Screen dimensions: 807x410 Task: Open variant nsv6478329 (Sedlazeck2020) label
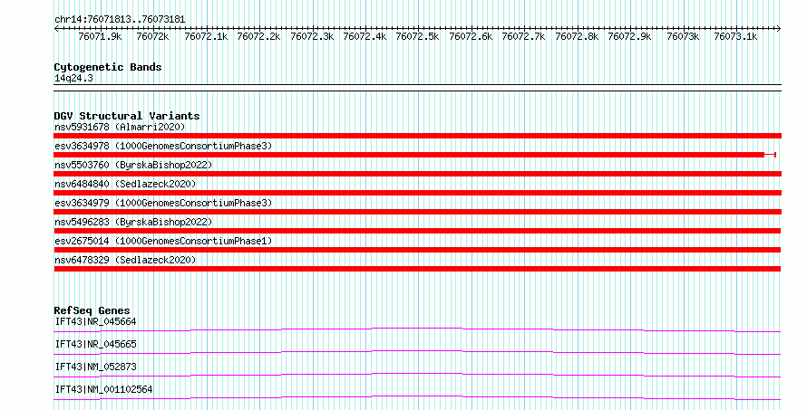click(x=125, y=260)
